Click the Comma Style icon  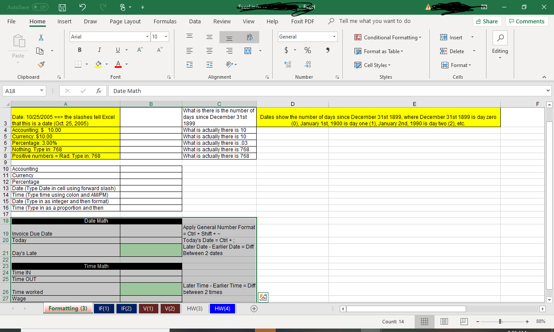click(x=328, y=50)
